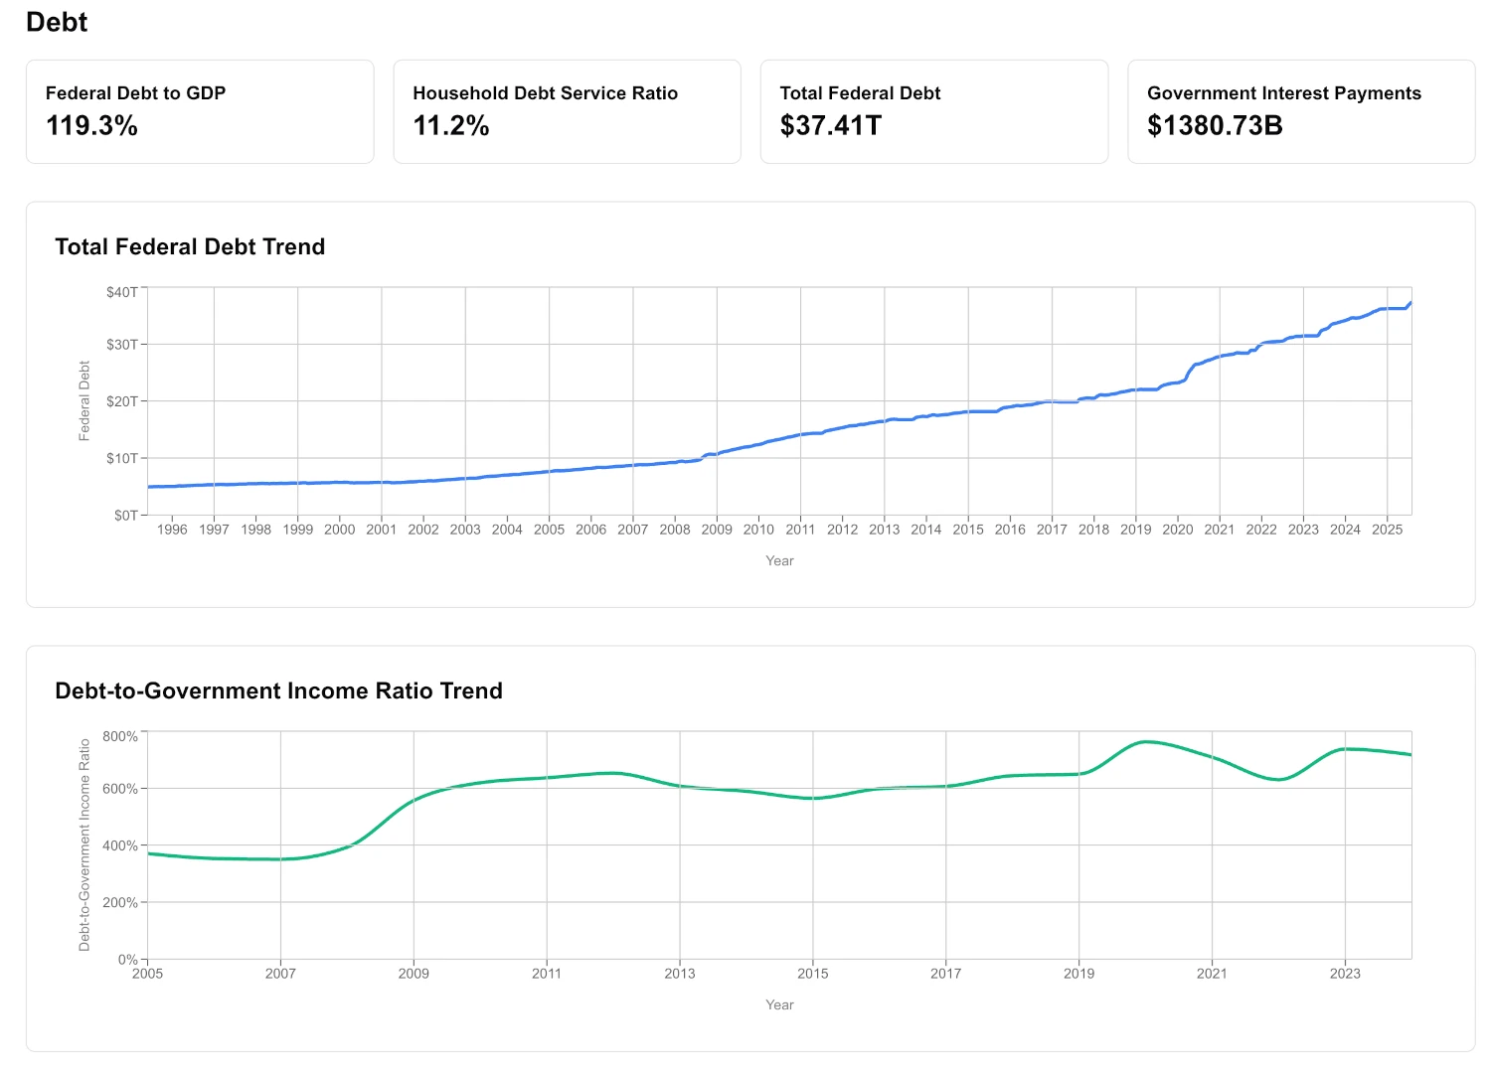Image resolution: width=1491 pixels, height=1073 pixels.
Task: Click the 2009 label on the debt chart
Action: pos(717,530)
